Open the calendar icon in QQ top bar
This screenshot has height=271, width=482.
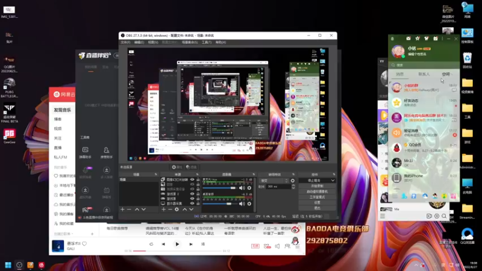pyautogui.click(x=435, y=39)
